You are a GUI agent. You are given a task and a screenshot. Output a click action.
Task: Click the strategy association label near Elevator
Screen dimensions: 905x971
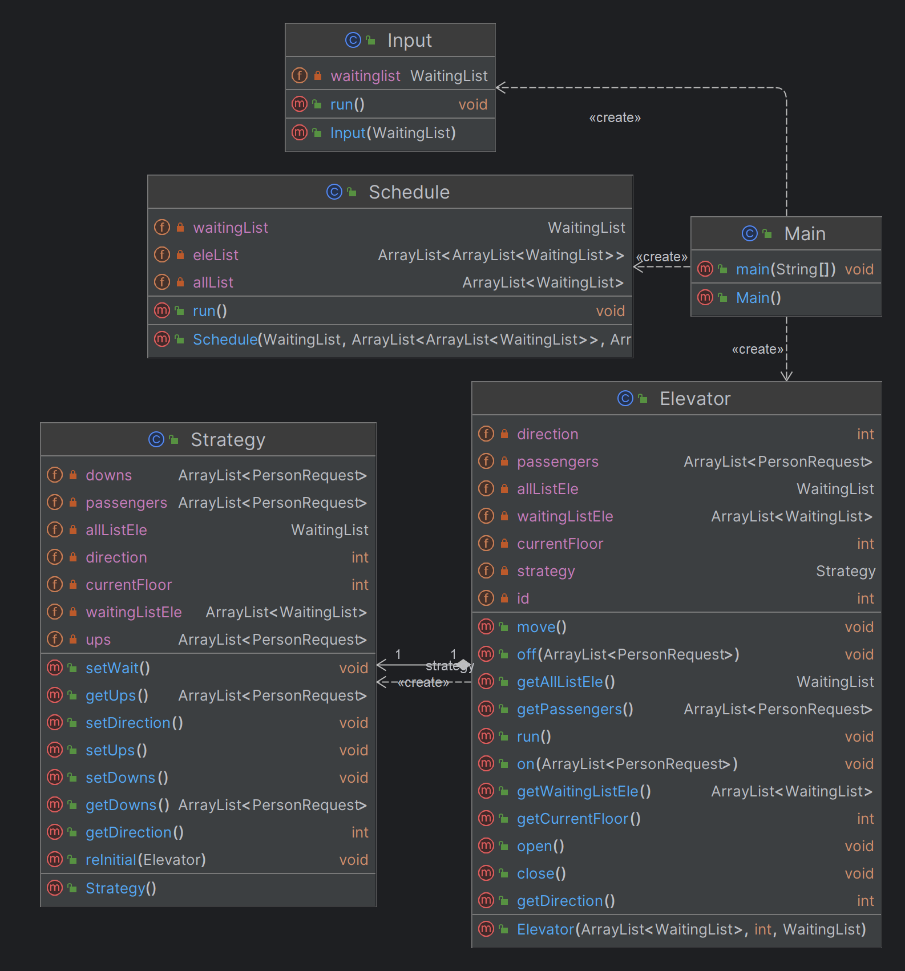[450, 666]
